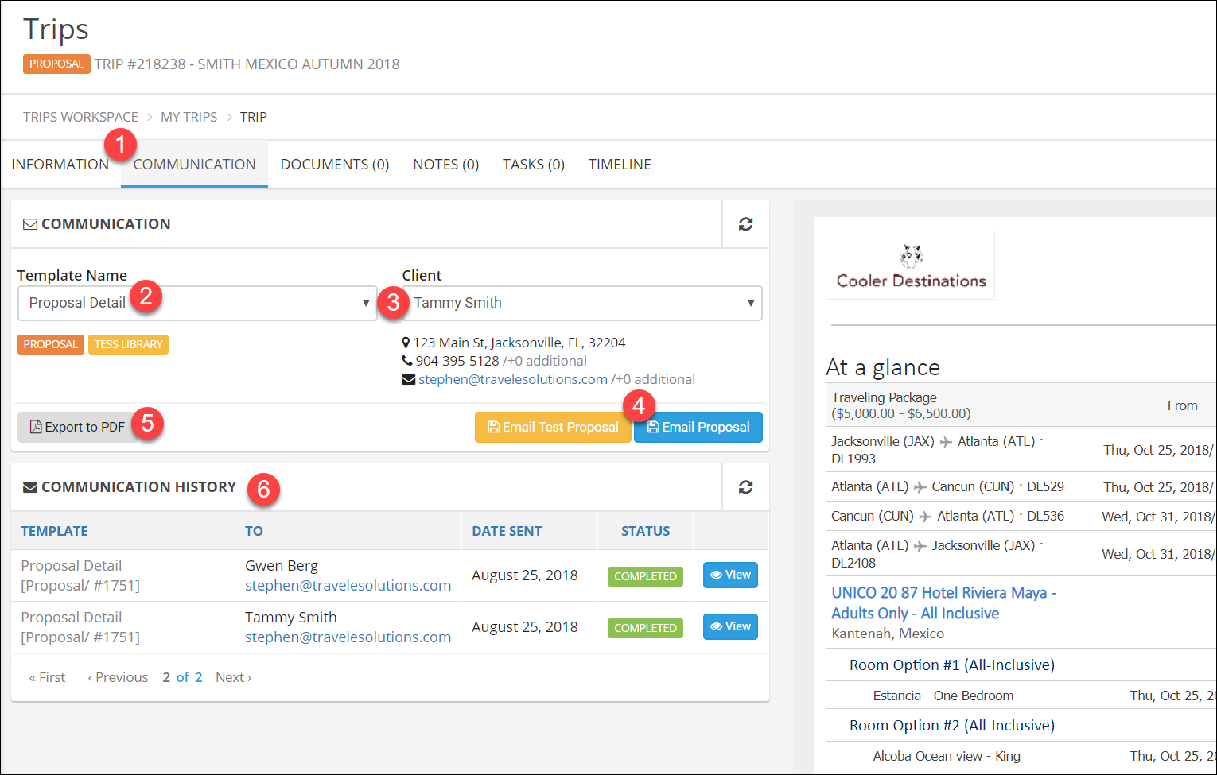Image resolution: width=1217 pixels, height=775 pixels.
Task: Click the envelope icon beside Communication heading
Action: pyautogui.click(x=30, y=224)
